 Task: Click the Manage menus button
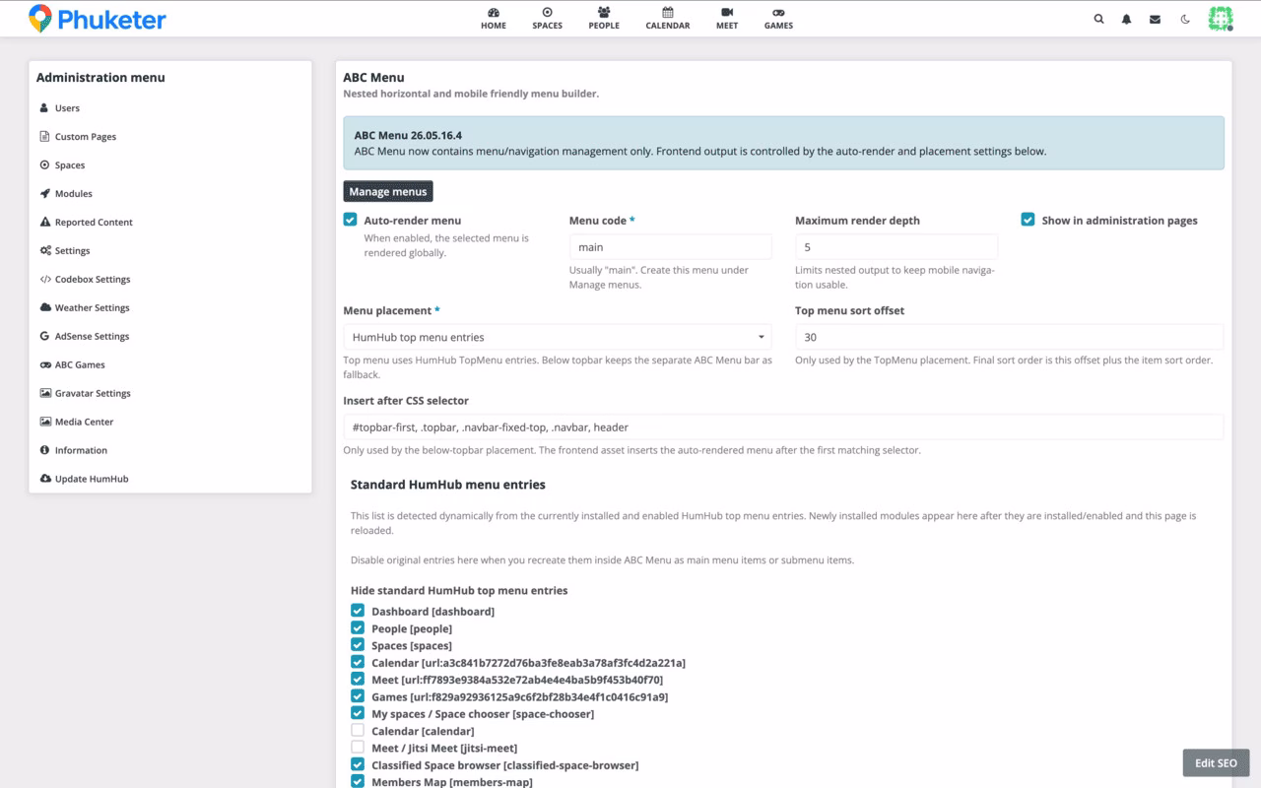tap(388, 191)
